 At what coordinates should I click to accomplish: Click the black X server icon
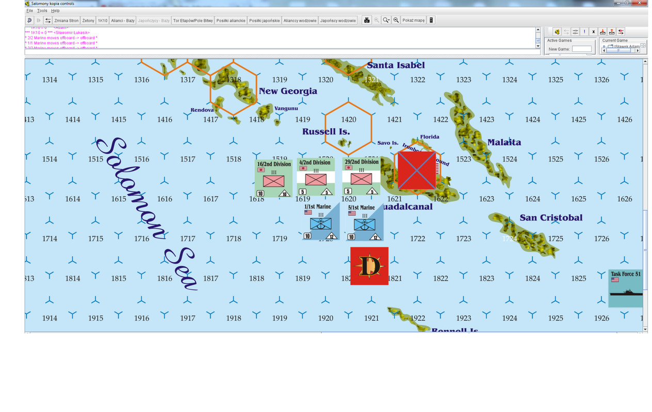point(593,31)
